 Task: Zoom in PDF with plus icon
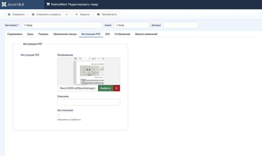(103, 59)
